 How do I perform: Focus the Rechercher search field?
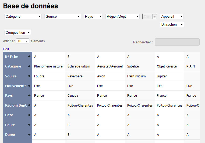click(177, 42)
